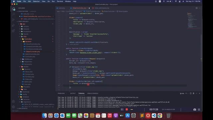Click the recording annotate pencil icon
Image resolution: width=213 pixels, height=120 pixels.
pyautogui.click(x=199, y=110)
